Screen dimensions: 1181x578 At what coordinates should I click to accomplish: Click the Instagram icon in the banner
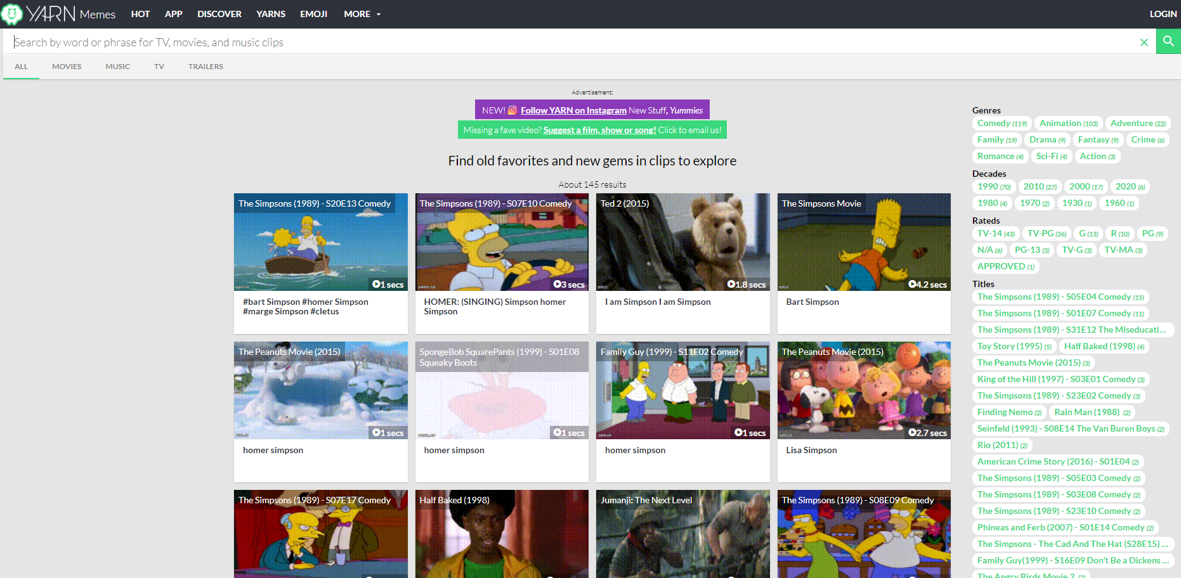512,110
